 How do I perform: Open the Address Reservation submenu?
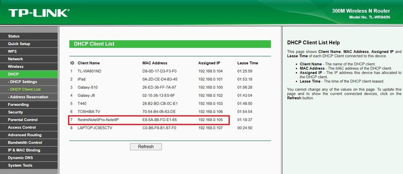tap(29, 97)
